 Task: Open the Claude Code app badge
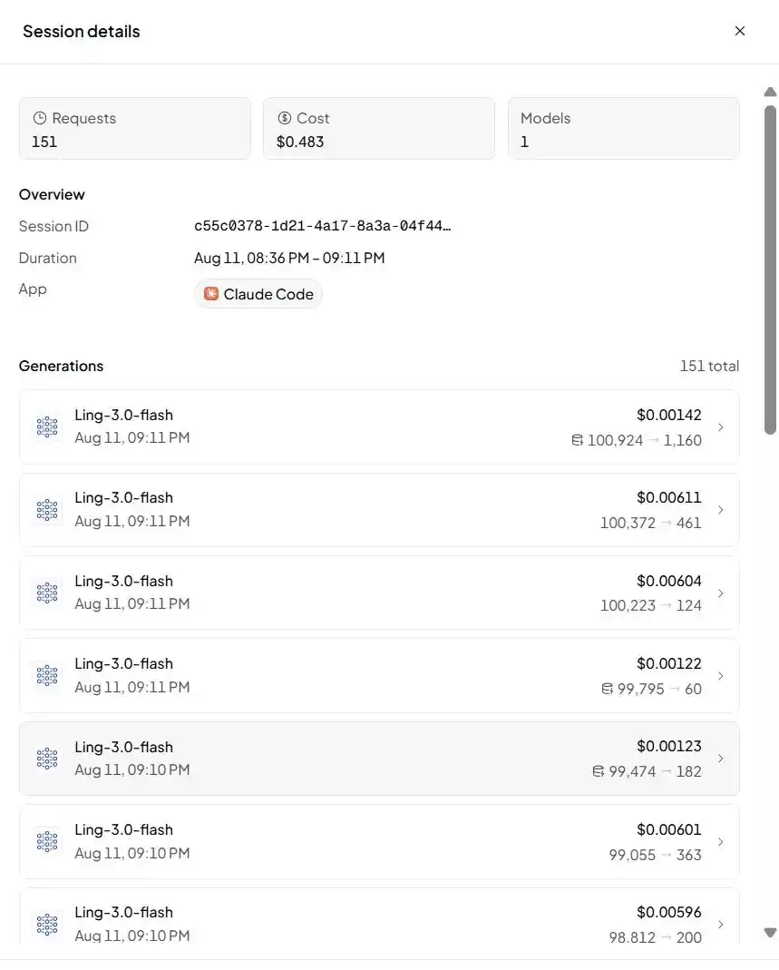[258, 294]
